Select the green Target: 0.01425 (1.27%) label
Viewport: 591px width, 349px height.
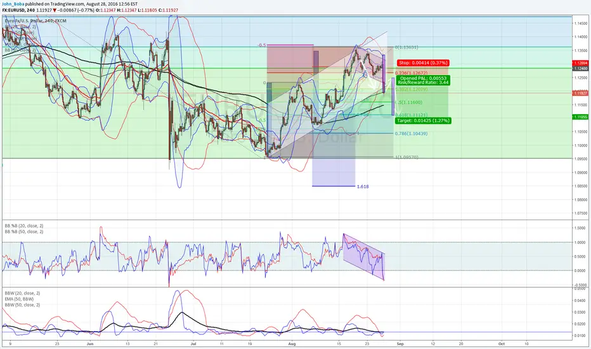pos(423,121)
